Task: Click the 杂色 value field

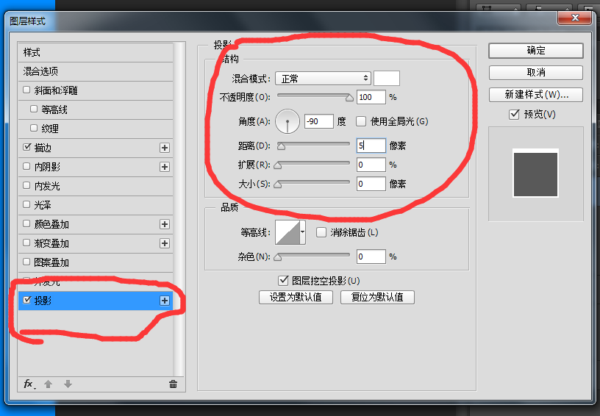Action: pos(371,257)
